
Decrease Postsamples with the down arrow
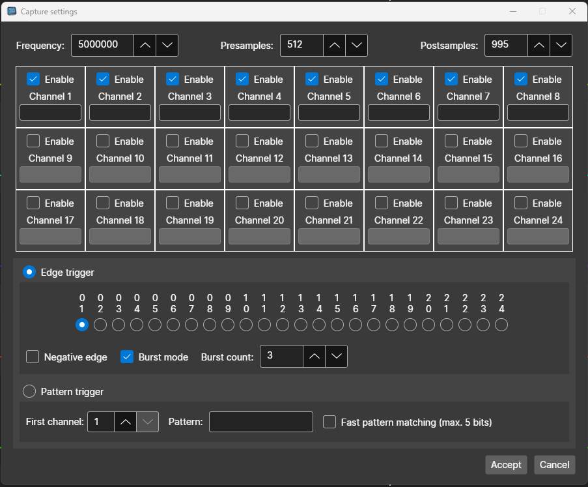point(561,46)
